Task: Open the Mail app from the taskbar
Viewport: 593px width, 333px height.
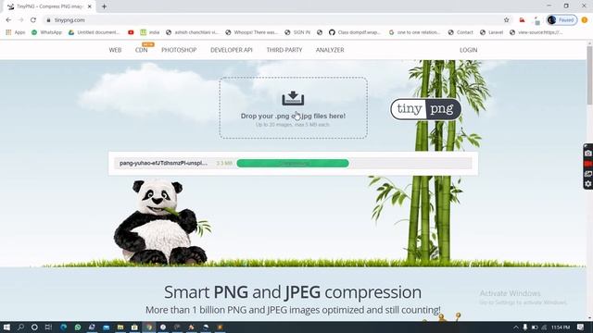Action: pos(106,327)
